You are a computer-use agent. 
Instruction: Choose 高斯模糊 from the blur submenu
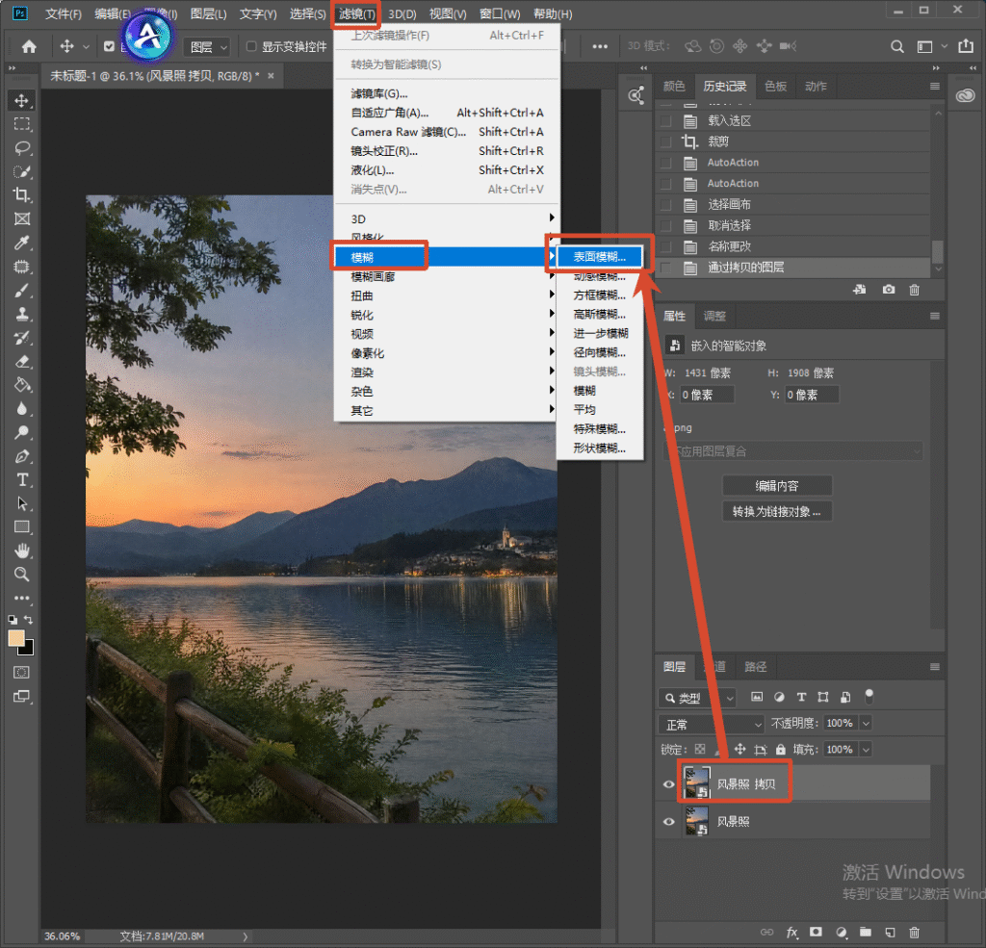(x=599, y=315)
